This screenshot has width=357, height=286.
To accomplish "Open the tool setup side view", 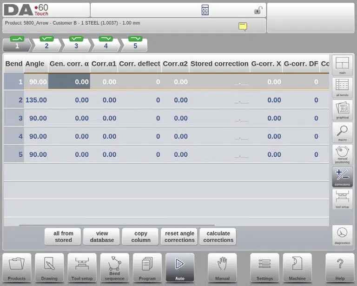I will pos(342,199).
